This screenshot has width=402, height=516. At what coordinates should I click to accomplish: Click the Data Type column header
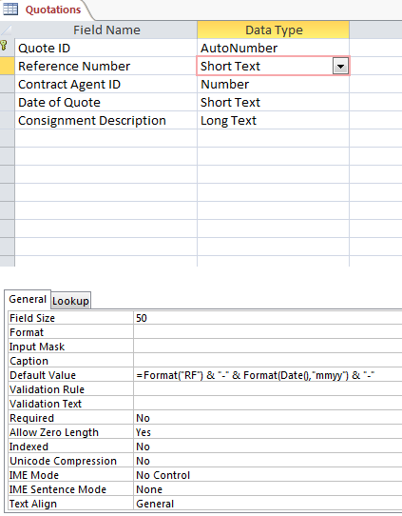coord(274,30)
